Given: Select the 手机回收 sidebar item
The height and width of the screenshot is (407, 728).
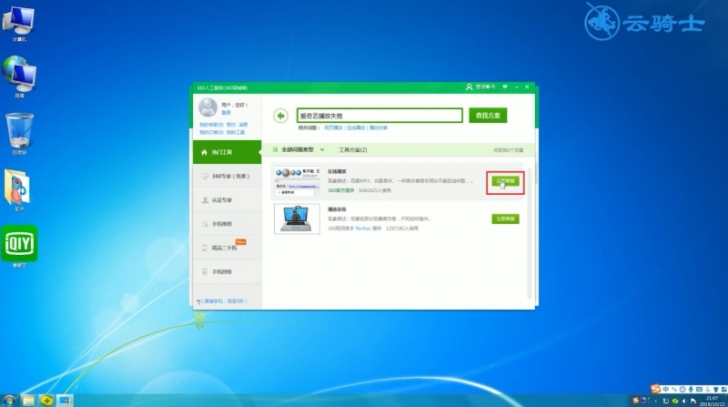Looking at the screenshot, I should (227, 272).
